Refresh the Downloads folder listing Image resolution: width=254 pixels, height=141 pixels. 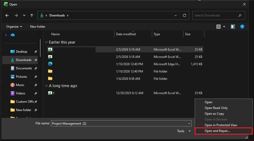coord(184,16)
